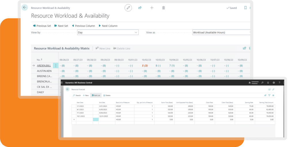The width and height of the screenshot is (295, 147).
Task: Open the row options for ARDEN.BILL
Action: (56, 66)
